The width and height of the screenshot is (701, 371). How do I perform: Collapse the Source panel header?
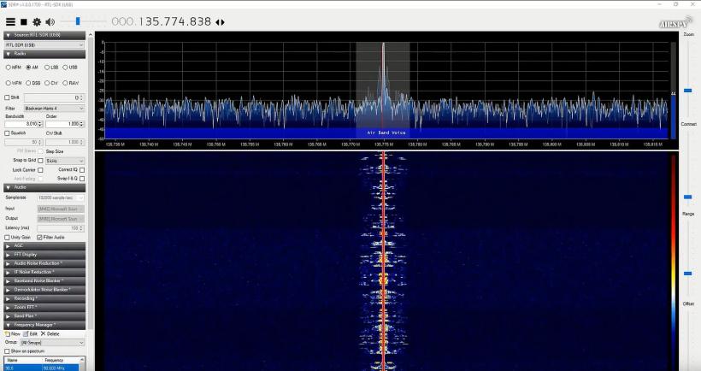(44, 35)
